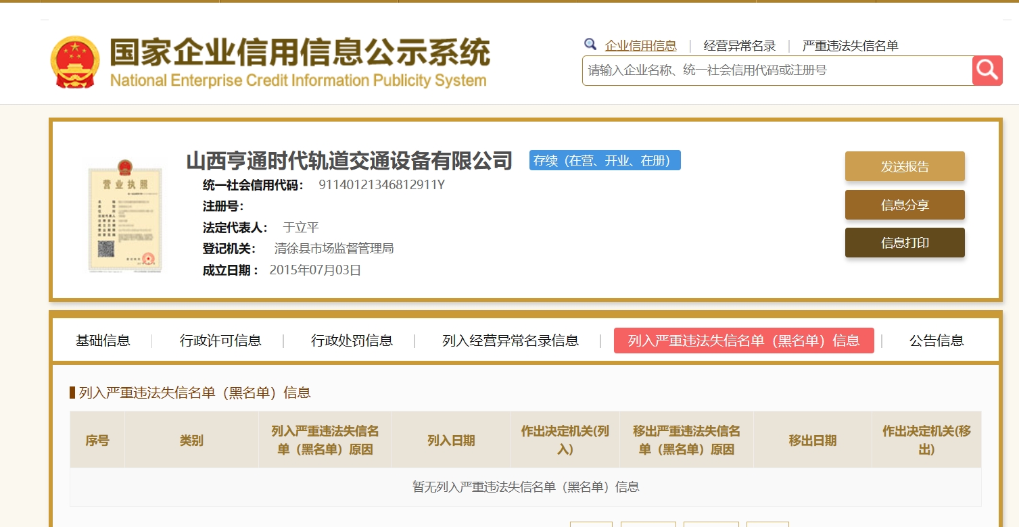Switch to the 列入经营异常名录信息 tab
The width and height of the screenshot is (1019, 527).
511,341
